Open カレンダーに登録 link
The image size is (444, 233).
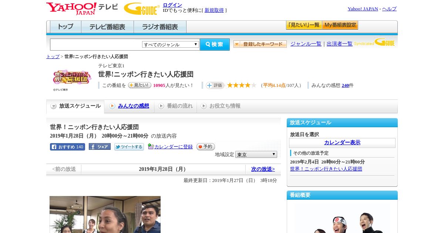(174, 147)
